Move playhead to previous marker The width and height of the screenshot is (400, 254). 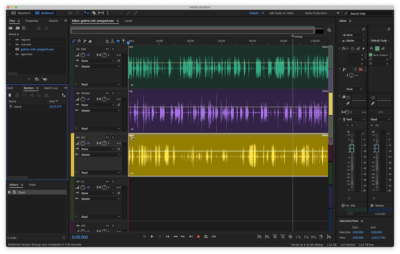coord(167,236)
